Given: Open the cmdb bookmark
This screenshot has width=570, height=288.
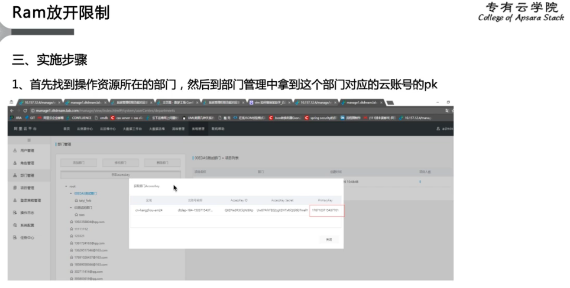Looking at the screenshot, I should [x=102, y=118].
